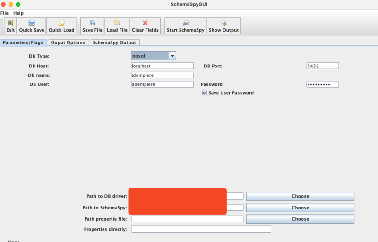
Task: Click Choose button for propertie file
Action: (x=300, y=219)
